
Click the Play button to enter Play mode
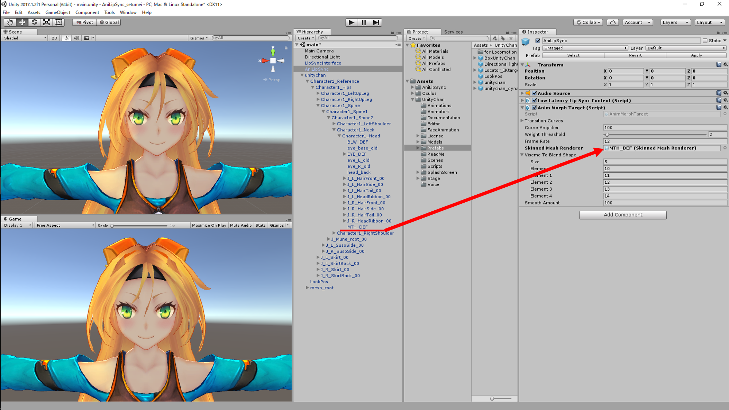click(x=351, y=22)
